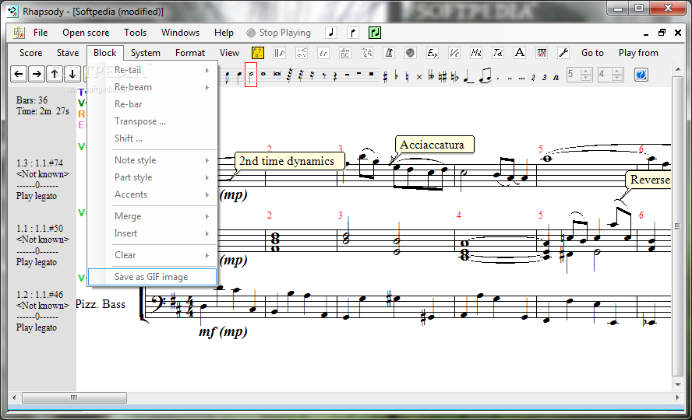Click the blue help question mark icon
Image resolution: width=692 pixels, height=420 pixels.
click(641, 75)
